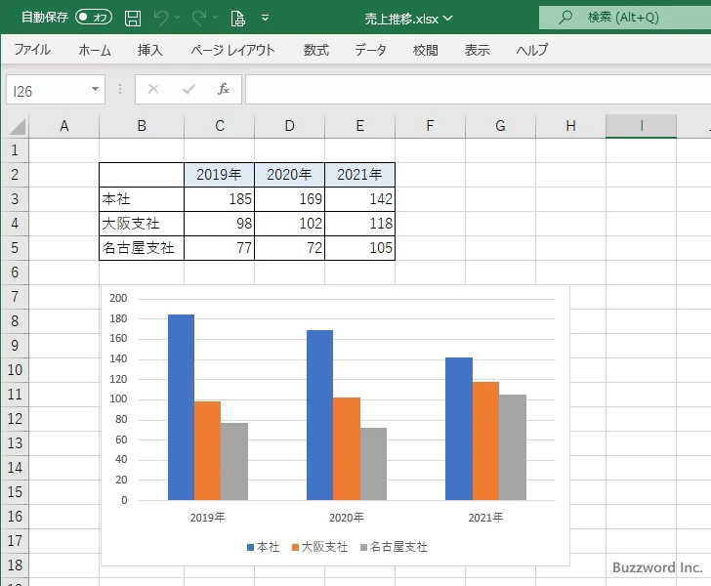Viewport: 711px width, 586px height.
Task: Open the データ ribbon tab
Action: (370, 50)
